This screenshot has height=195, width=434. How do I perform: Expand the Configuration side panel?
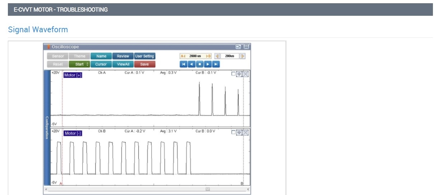pyautogui.click(x=47, y=127)
